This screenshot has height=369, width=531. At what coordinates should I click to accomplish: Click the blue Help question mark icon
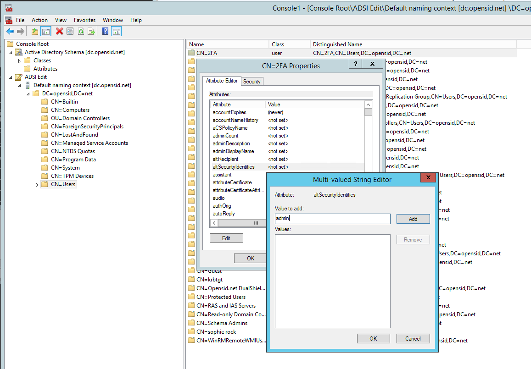(x=106, y=32)
